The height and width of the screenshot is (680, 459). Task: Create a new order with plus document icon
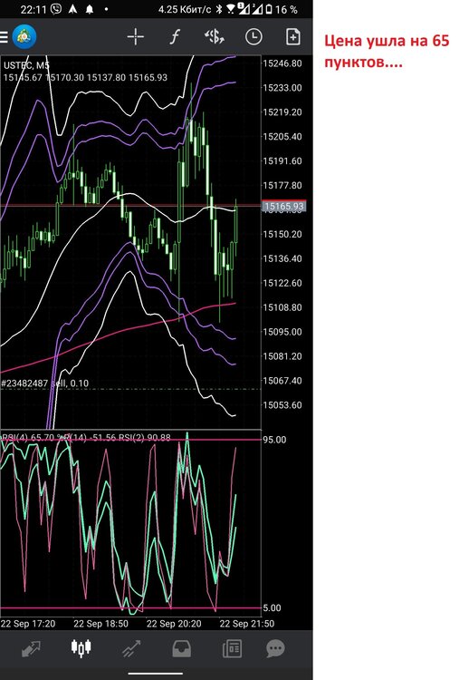pyautogui.click(x=293, y=37)
